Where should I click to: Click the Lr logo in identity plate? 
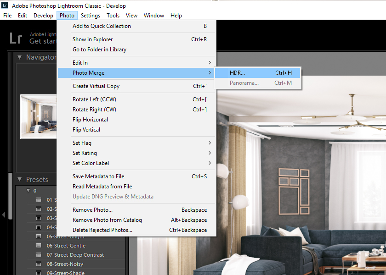(x=16, y=38)
